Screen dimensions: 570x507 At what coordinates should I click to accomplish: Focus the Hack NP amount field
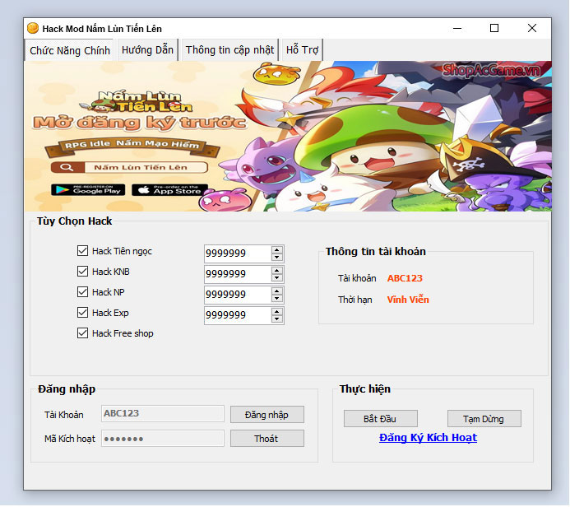click(238, 295)
